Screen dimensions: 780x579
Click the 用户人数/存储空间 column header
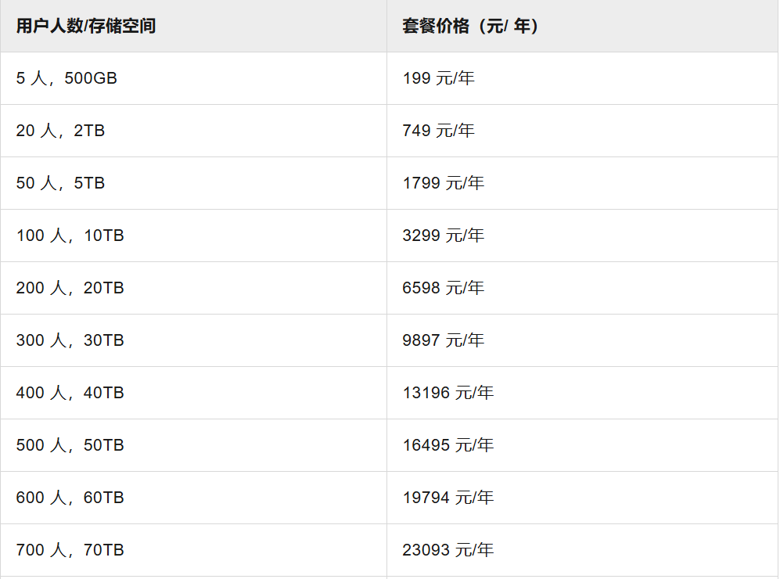click(86, 26)
